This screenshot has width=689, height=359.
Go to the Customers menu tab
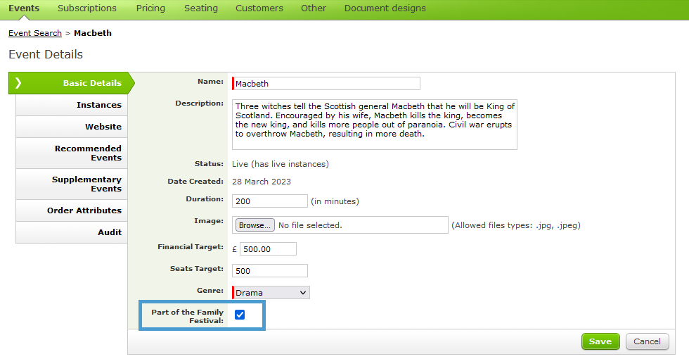259,8
